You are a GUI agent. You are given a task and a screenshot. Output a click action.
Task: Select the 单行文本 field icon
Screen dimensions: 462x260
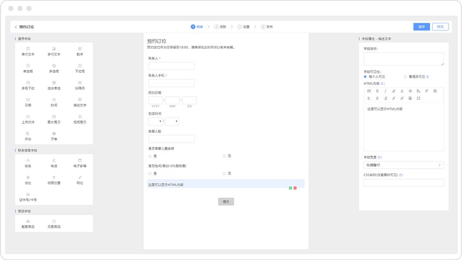pos(28,51)
